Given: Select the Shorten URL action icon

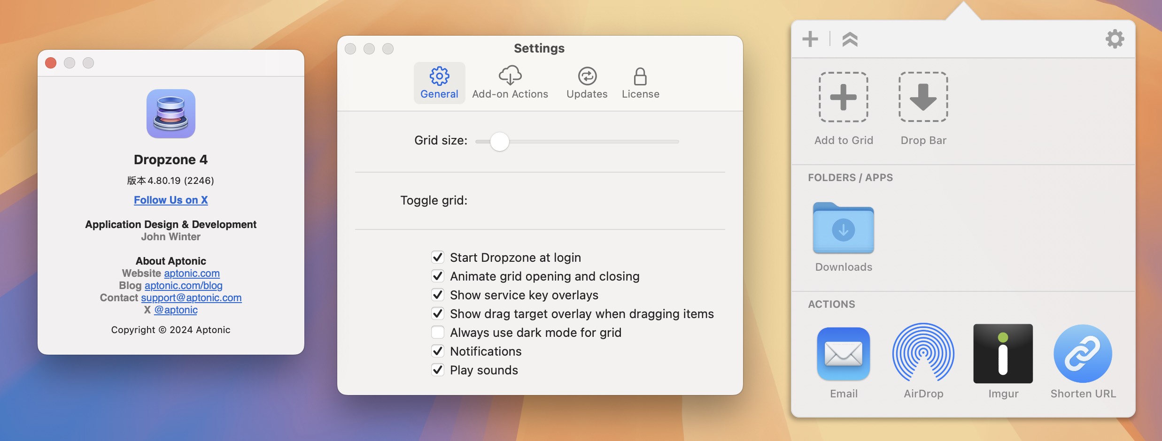Looking at the screenshot, I should 1083,354.
